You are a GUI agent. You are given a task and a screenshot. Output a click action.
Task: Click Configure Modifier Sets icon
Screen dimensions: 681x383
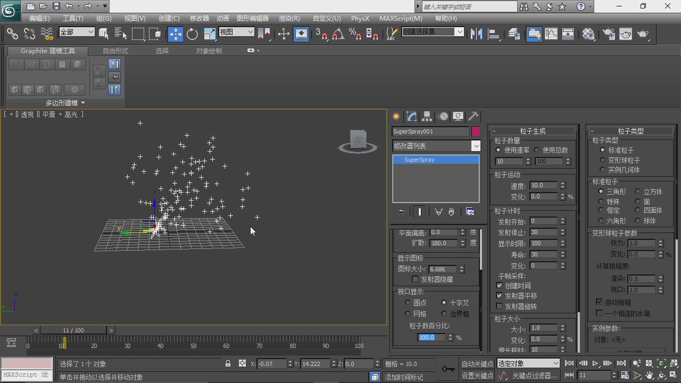click(470, 211)
